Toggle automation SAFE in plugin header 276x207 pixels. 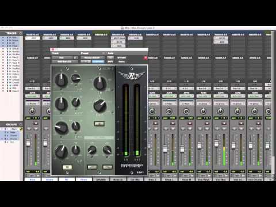(x=110, y=62)
